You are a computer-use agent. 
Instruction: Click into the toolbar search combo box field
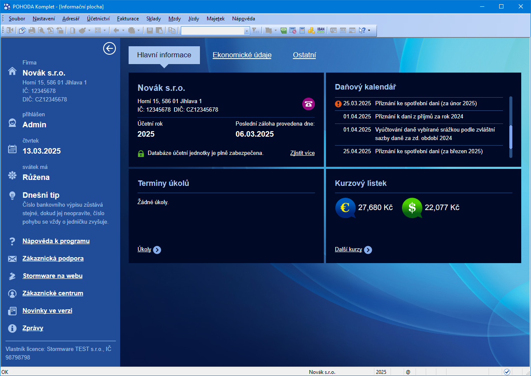pos(212,31)
